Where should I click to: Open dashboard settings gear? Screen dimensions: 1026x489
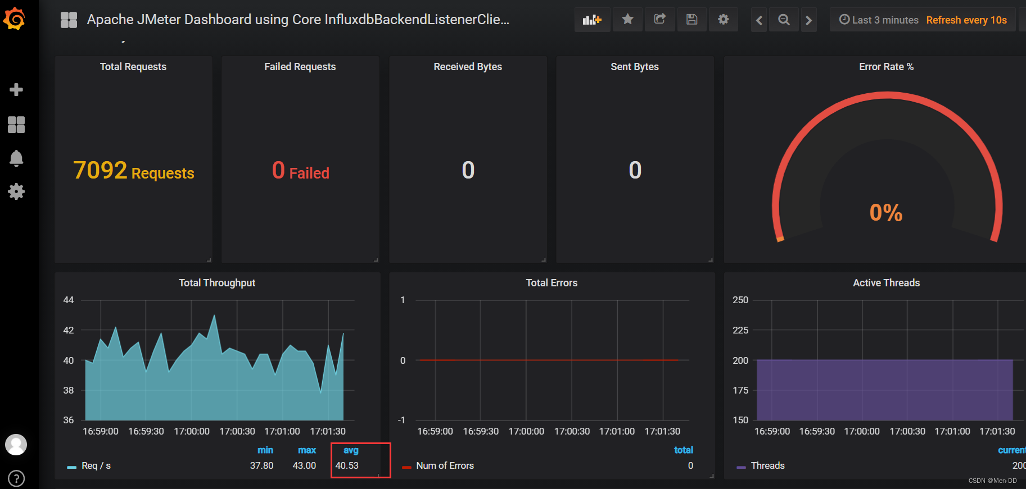point(724,20)
